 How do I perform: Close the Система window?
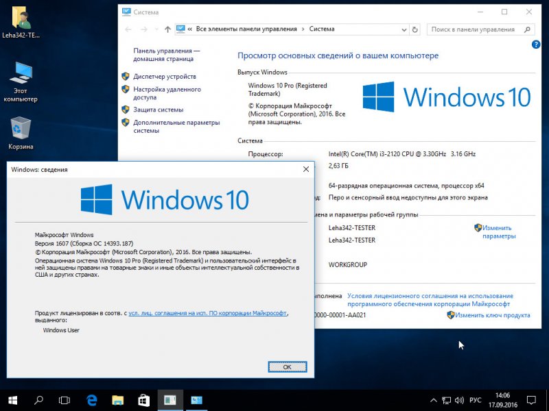click(x=529, y=12)
